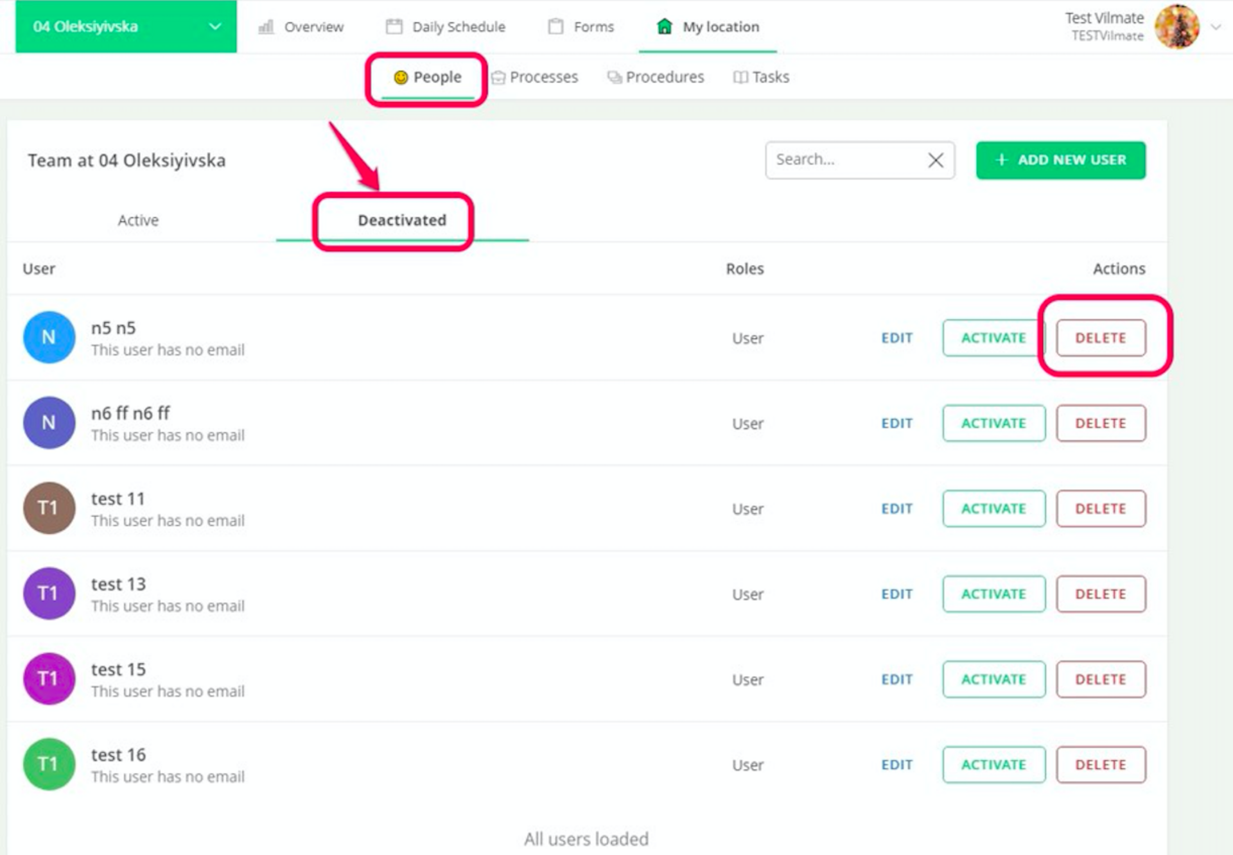Clear search with the X icon
1233x855 pixels.
pos(936,160)
